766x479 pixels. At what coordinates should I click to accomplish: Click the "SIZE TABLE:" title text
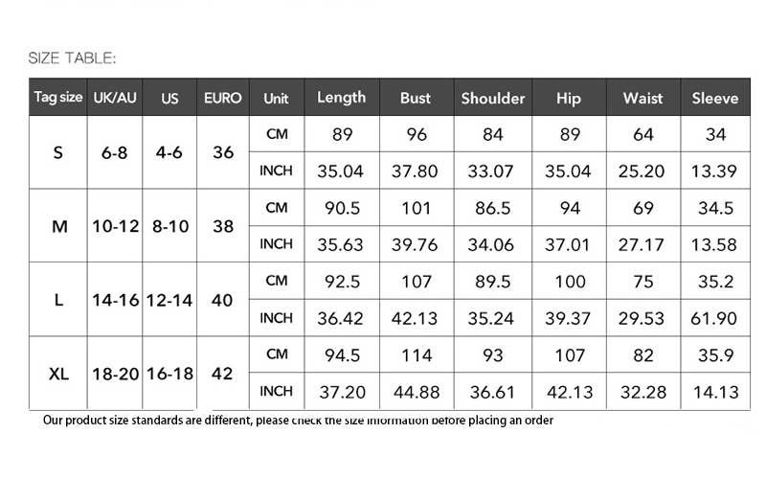tap(72, 58)
